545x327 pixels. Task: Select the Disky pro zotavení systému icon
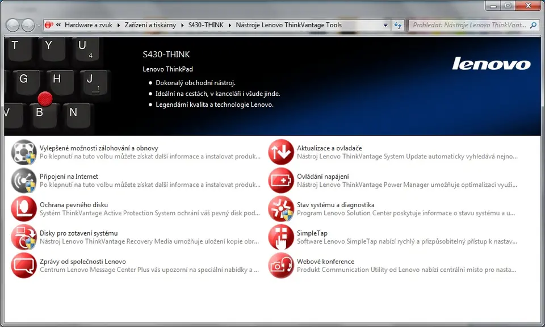point(24,237)
